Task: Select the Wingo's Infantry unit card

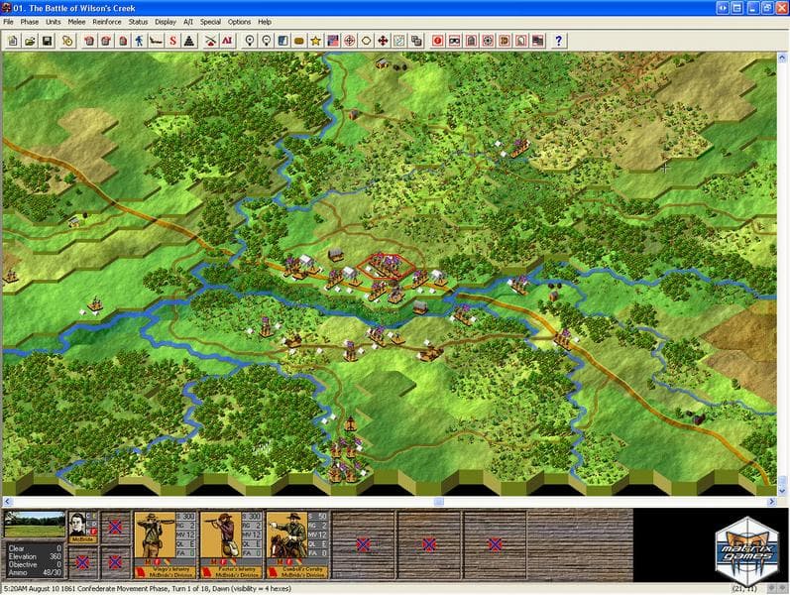Action: pos(166,544)
